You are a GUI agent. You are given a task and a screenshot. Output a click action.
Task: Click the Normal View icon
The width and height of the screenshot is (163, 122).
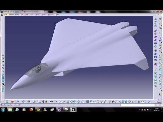click(x=3, y=75)
